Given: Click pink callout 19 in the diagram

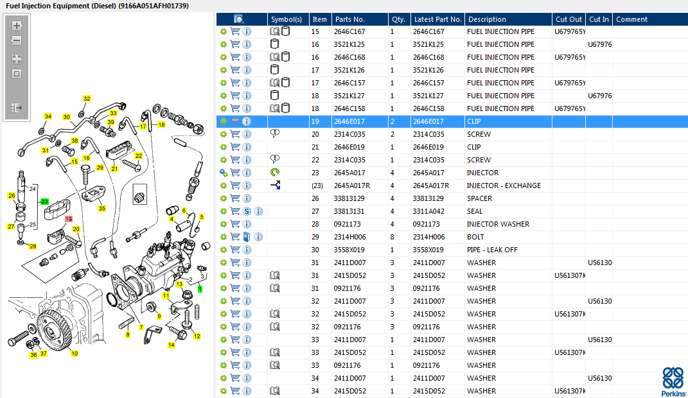Looking at the screenshot, I should click(69, 219).
